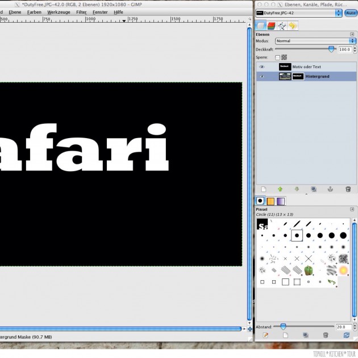358x358 pixels.
Task: Switch to the Paths tab icon
Action: click(282, 26)
